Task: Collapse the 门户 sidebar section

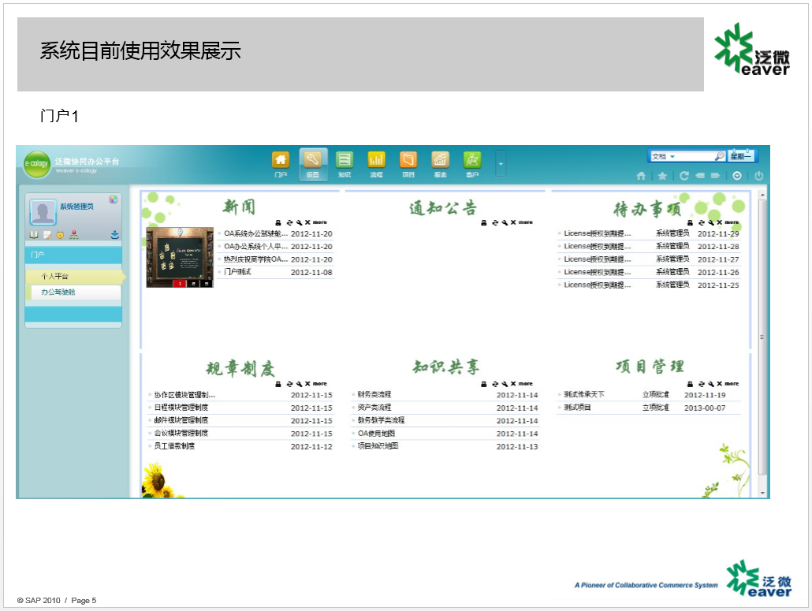Action: click(73, 255)
